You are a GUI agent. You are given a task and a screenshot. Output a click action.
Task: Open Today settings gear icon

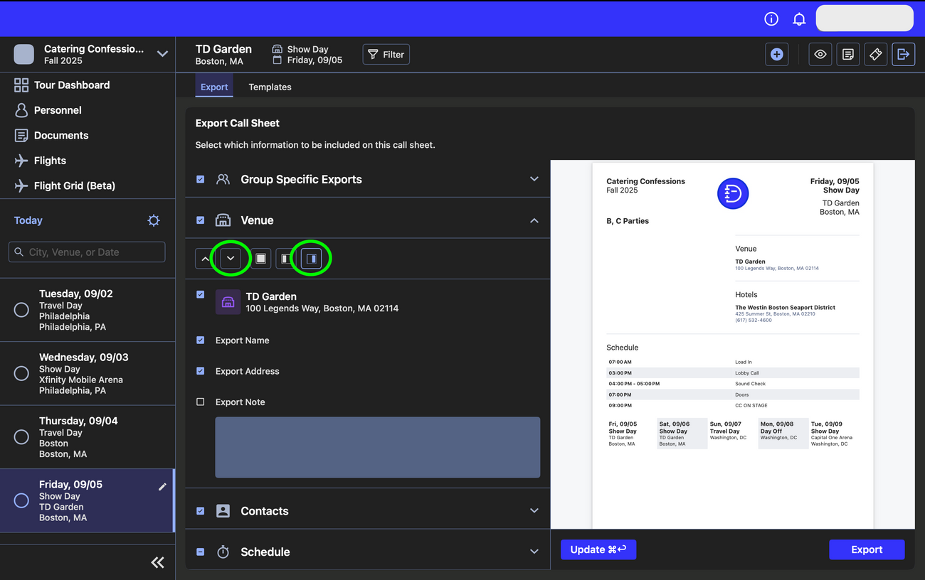(154, 220)
